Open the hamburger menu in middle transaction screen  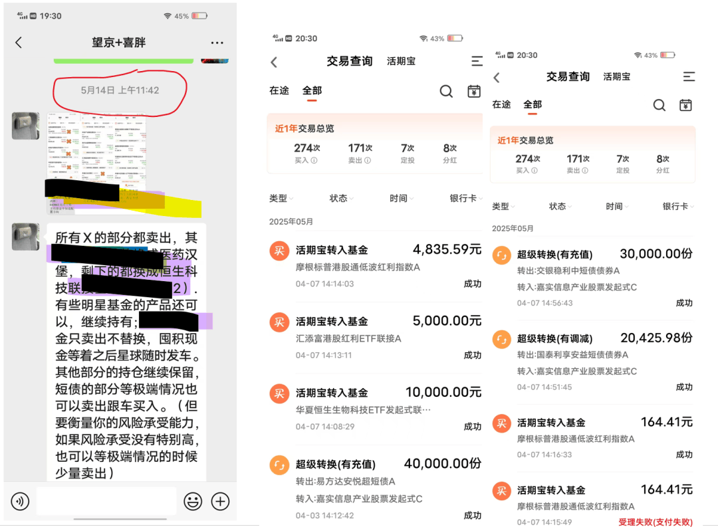(x=477, y=61)
